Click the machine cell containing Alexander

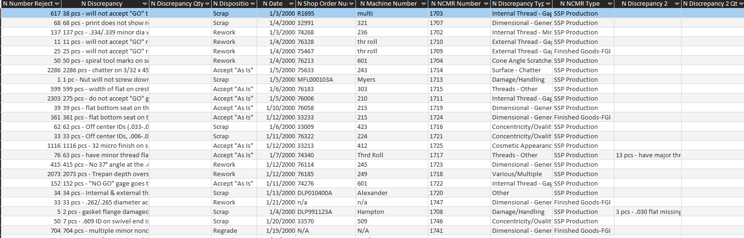(372, 193)
